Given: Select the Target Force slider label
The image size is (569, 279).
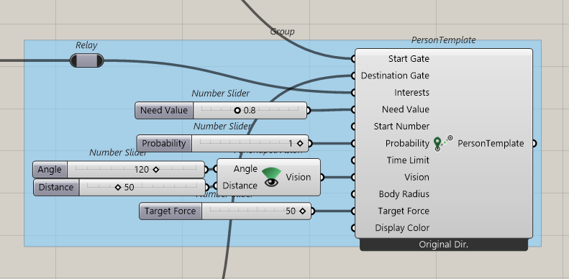Looking at the screenshot, I should coord(170,211).
